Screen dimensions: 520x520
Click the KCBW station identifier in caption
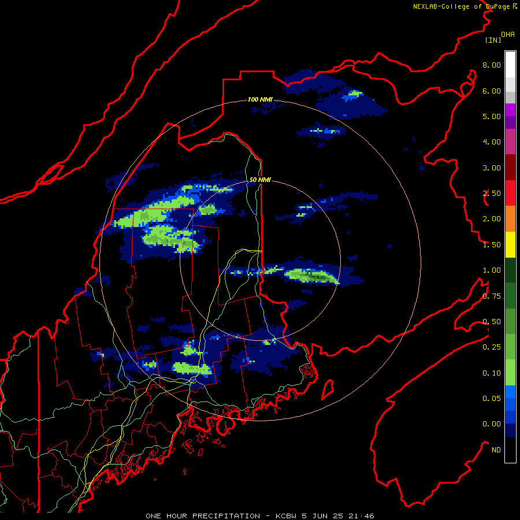tap(286, 516)
